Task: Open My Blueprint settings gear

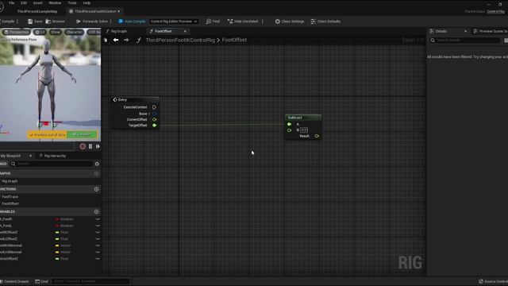Action: [97, 164]
